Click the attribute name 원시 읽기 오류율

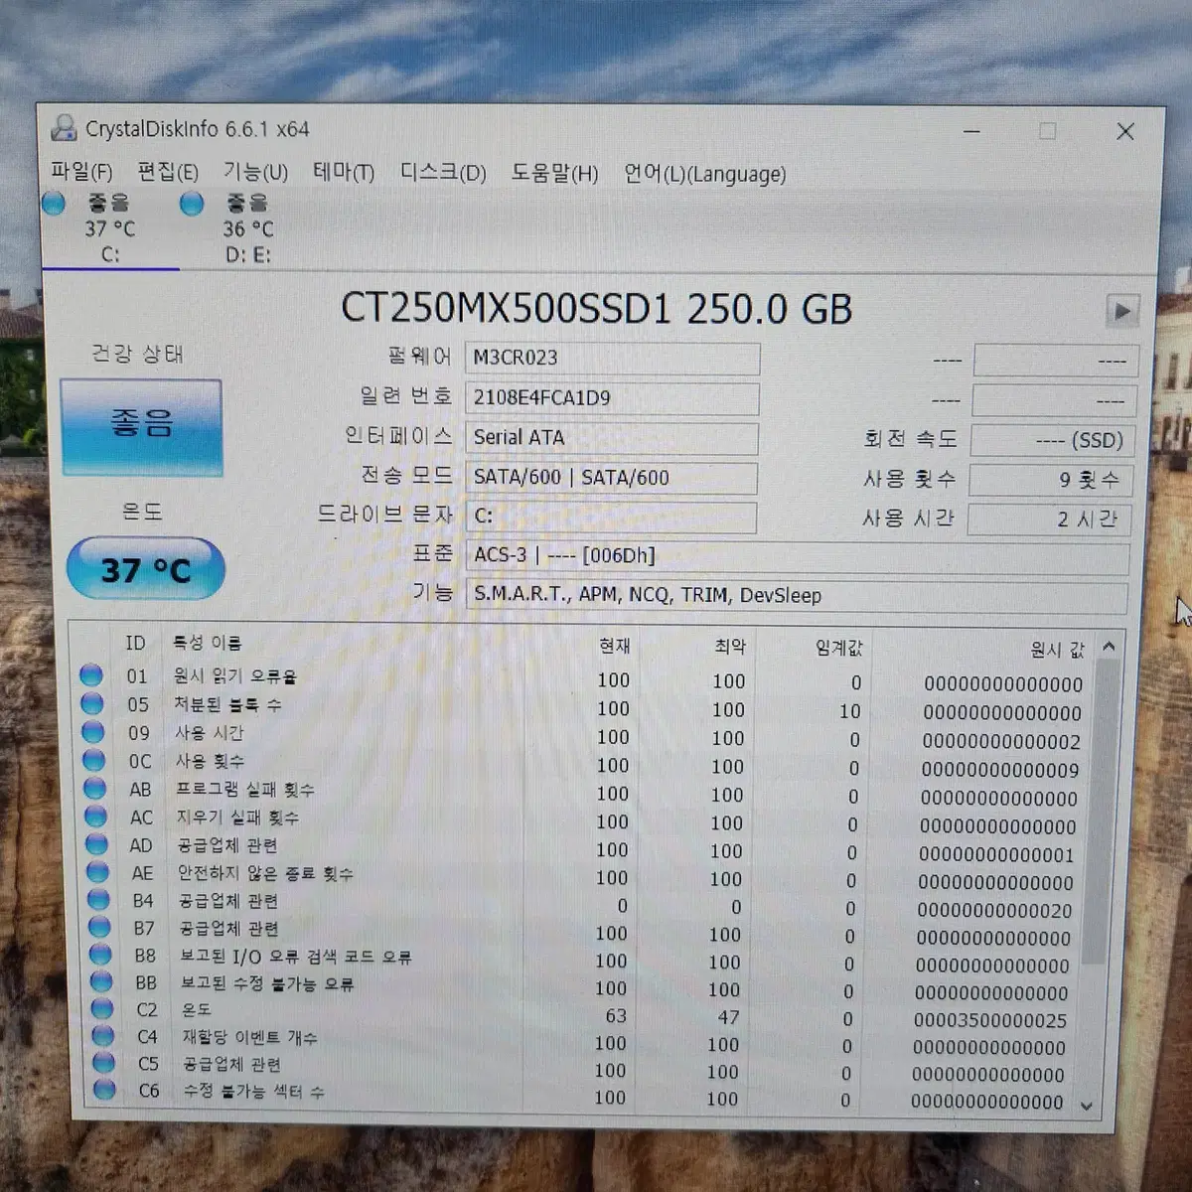coord(235,675)
